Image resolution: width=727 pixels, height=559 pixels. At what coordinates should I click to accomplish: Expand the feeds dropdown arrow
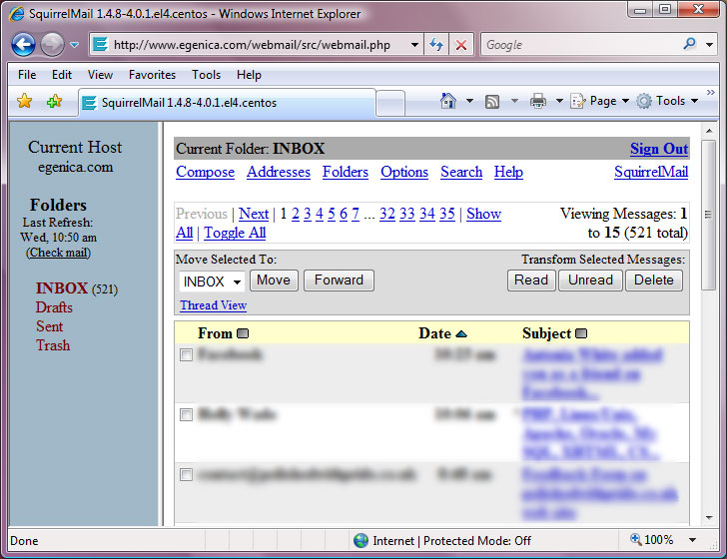pos(514,101)
